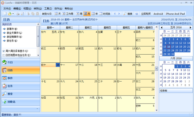Click the 新定期事件 link
The width and height of the screenshot is (194, 117).
pyautogui.click(x=14, y=37)
